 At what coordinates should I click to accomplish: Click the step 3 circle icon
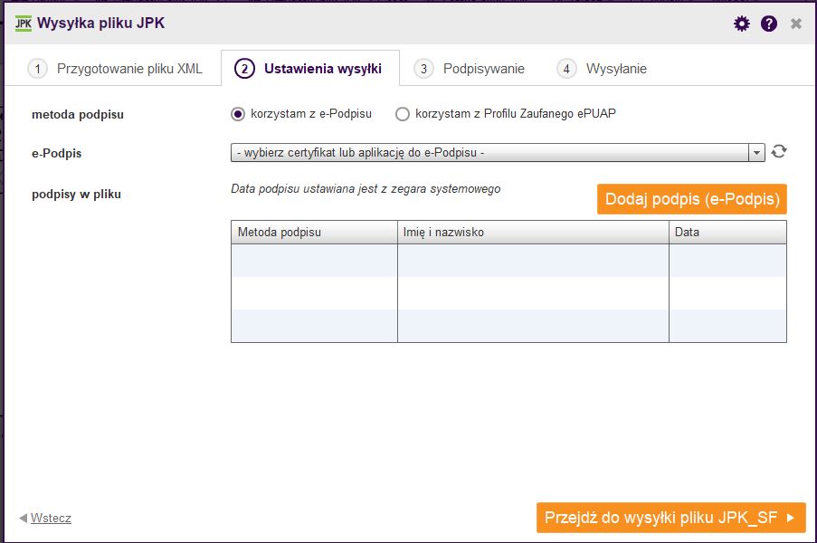(423, 69)
